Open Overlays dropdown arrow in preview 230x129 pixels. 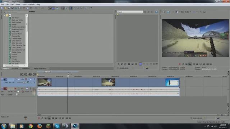click(x=197, y=12)
